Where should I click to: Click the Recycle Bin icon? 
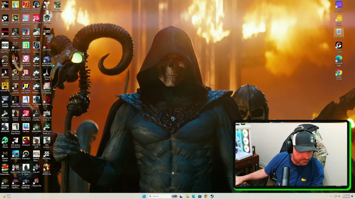point(339,33)
